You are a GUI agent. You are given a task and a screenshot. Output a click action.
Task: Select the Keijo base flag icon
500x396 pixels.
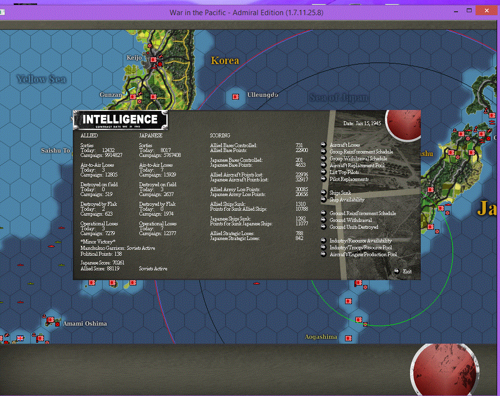click(153, 60)
